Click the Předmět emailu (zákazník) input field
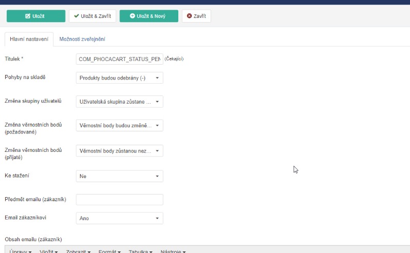 coord(119,200)
